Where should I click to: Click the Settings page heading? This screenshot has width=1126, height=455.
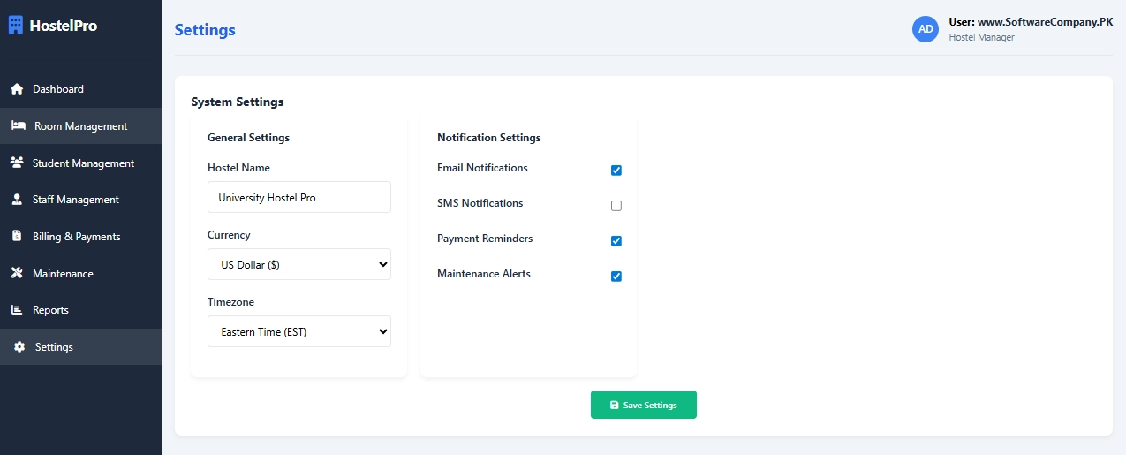coord(205,30)
